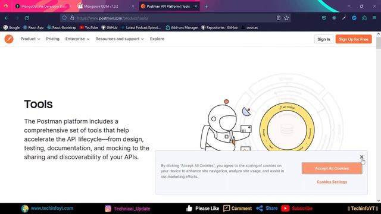The width and height of the screenshot is (381, 214).
Task: Open the Add-ons Manager bookmark
Action: click(x=182, y=27)
